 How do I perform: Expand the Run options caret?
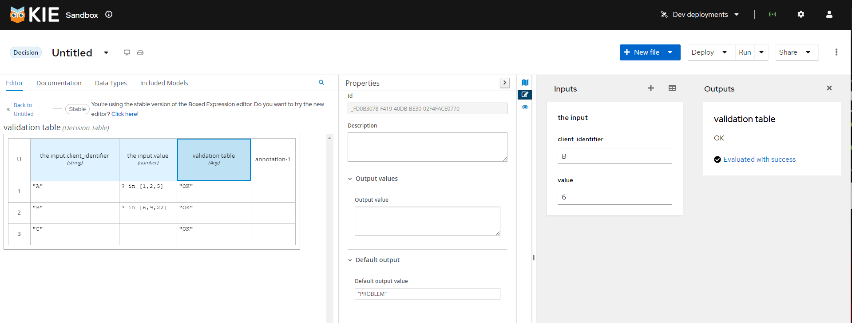(761, 52)
